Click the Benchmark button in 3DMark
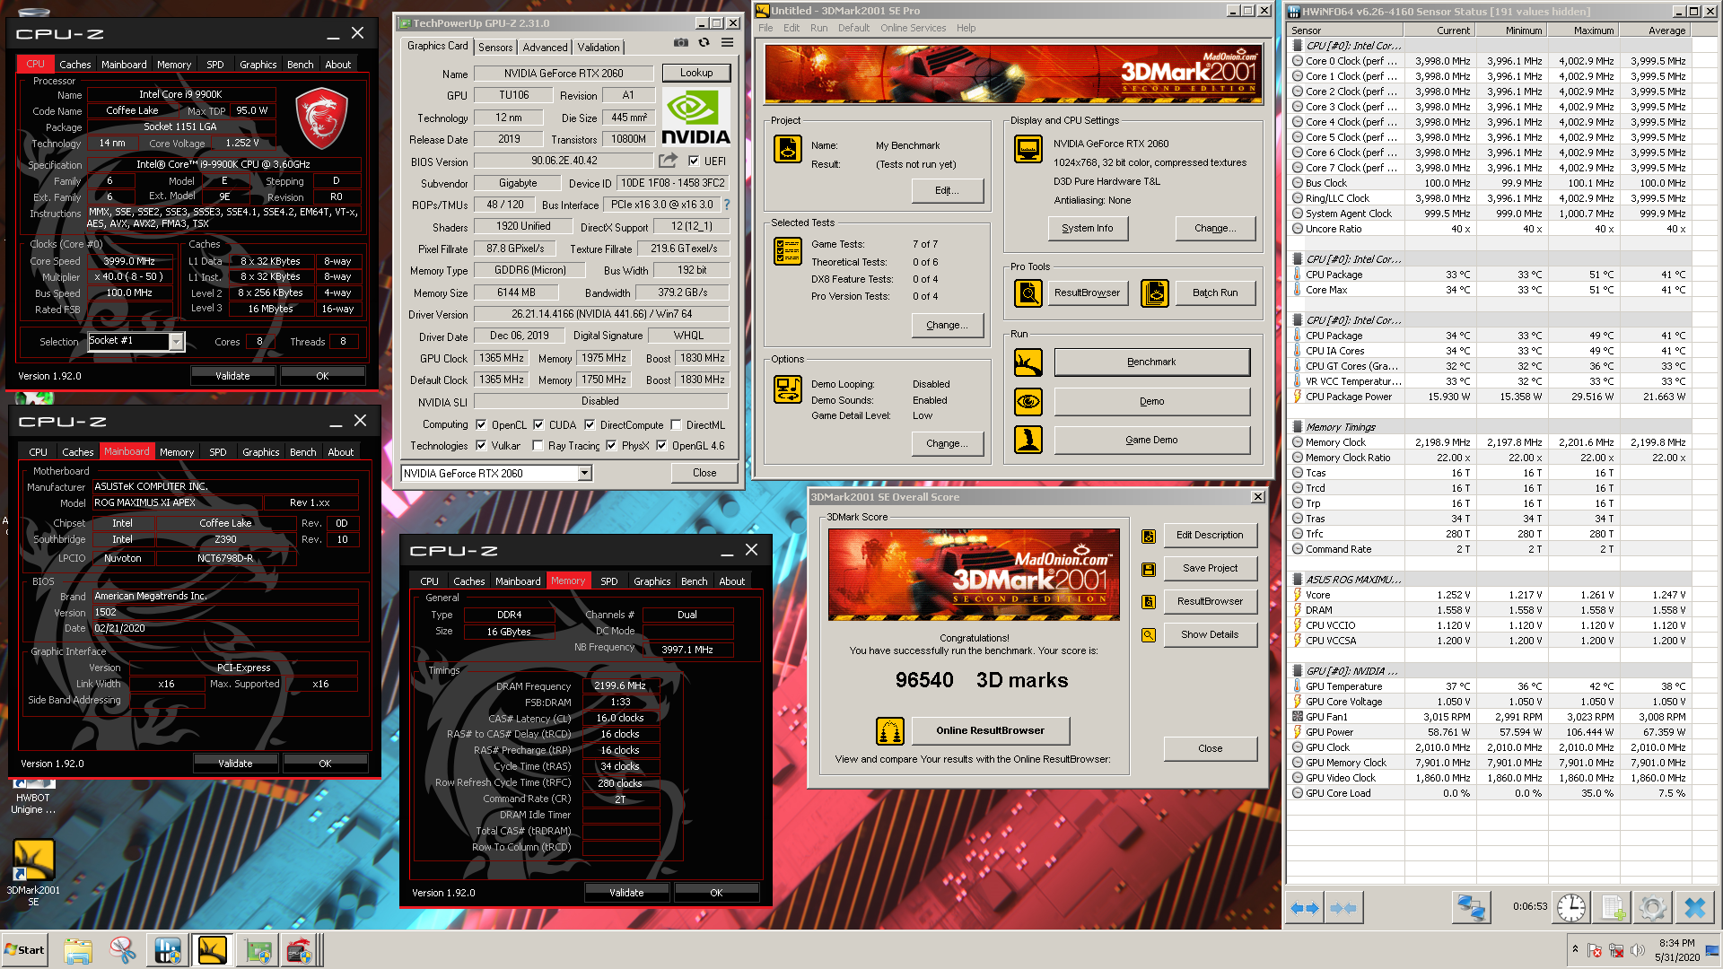The height and width of the screenshot is (969, 1723). click(x=1151, y=362)
